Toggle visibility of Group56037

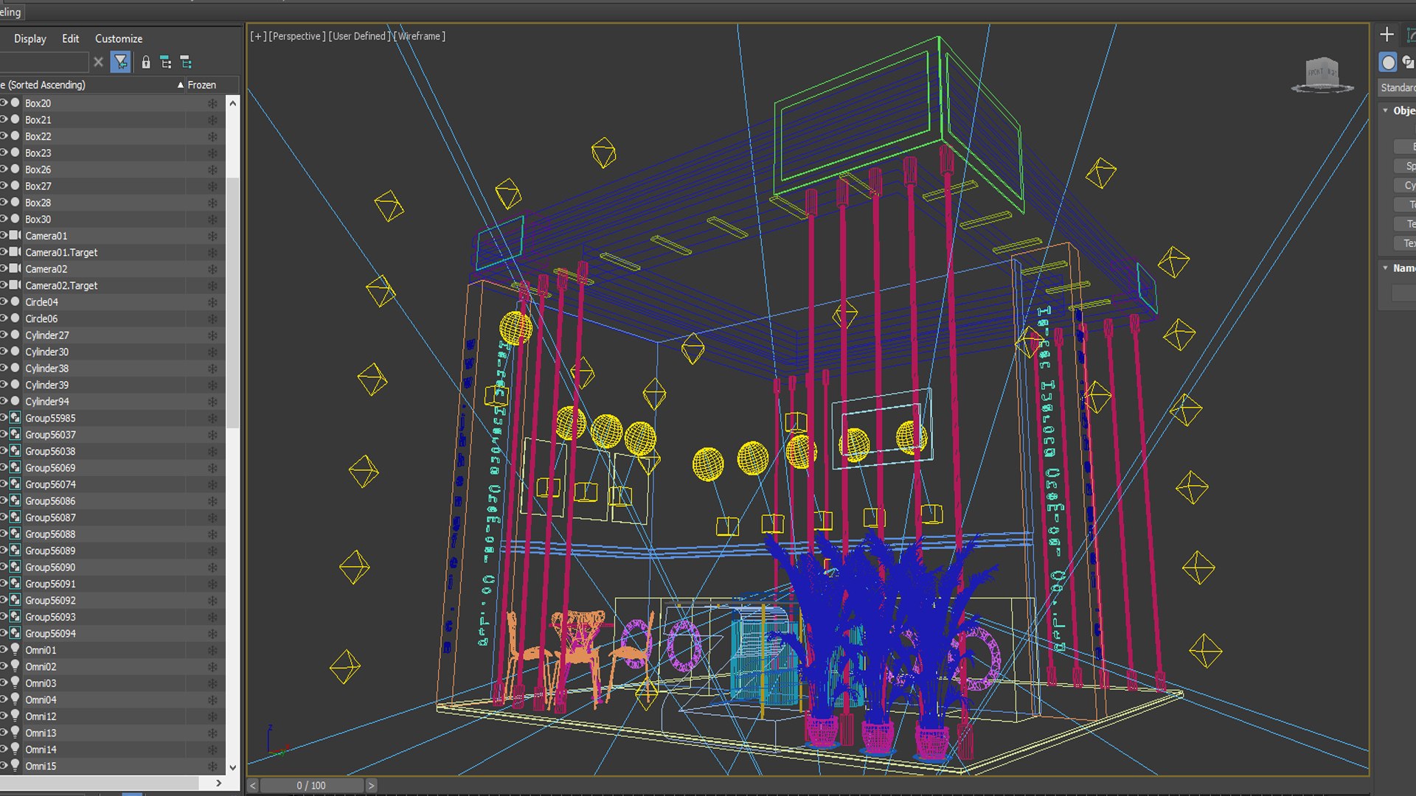[4, 435]
